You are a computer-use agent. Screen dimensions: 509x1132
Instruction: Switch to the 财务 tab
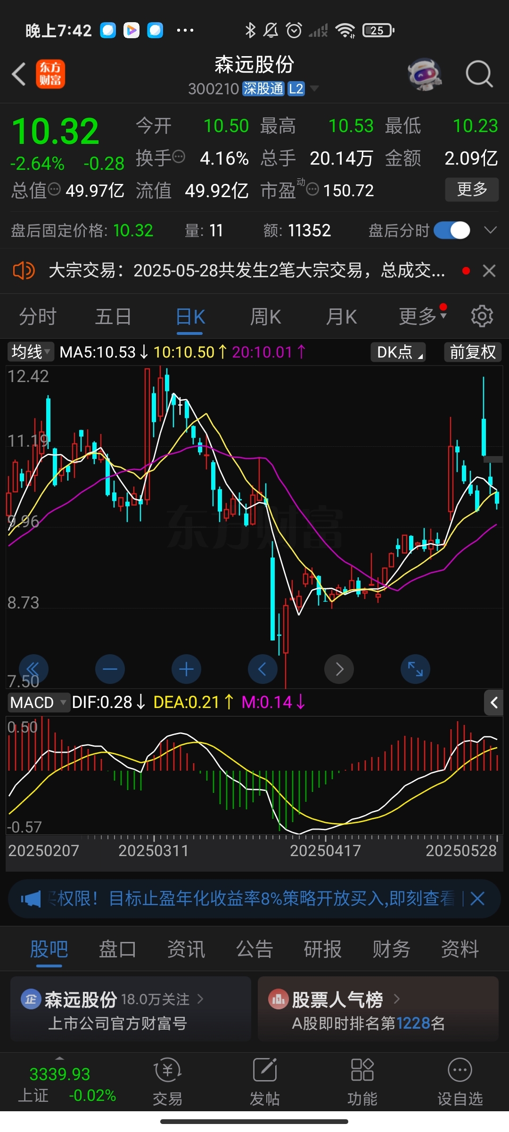click(x=391, y=949)
